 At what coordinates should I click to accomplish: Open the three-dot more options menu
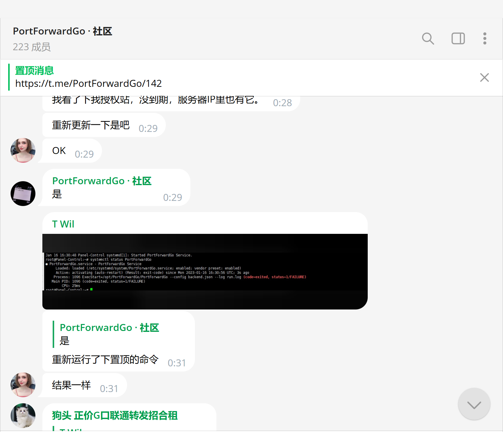(x=485, y=39)
